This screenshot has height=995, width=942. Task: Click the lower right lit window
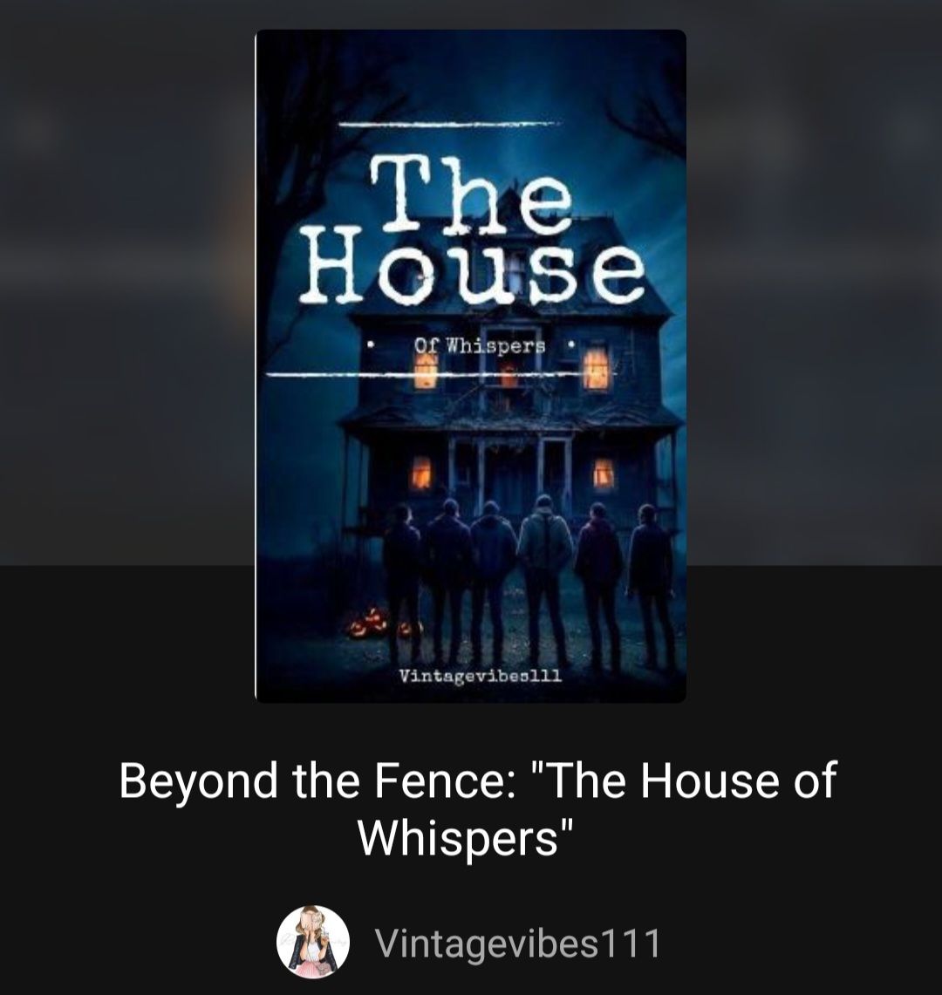click(x=603, y=474)
